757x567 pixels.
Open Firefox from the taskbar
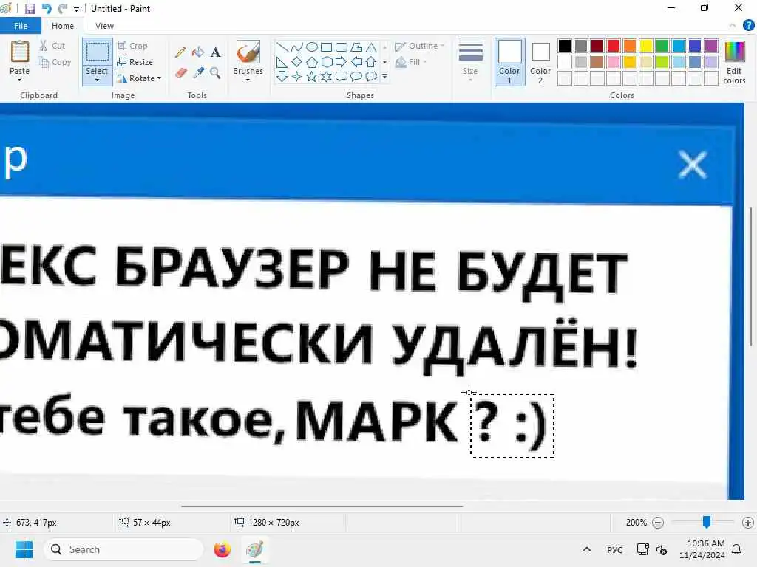click(x=222, y=549)
